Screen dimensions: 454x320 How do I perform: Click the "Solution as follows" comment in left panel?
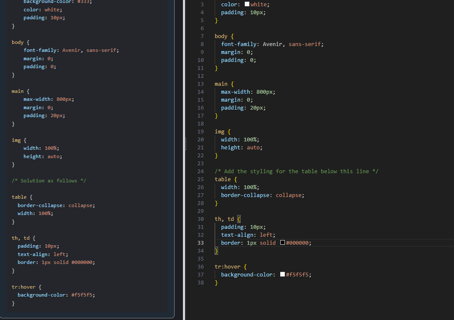pos(49,181)
